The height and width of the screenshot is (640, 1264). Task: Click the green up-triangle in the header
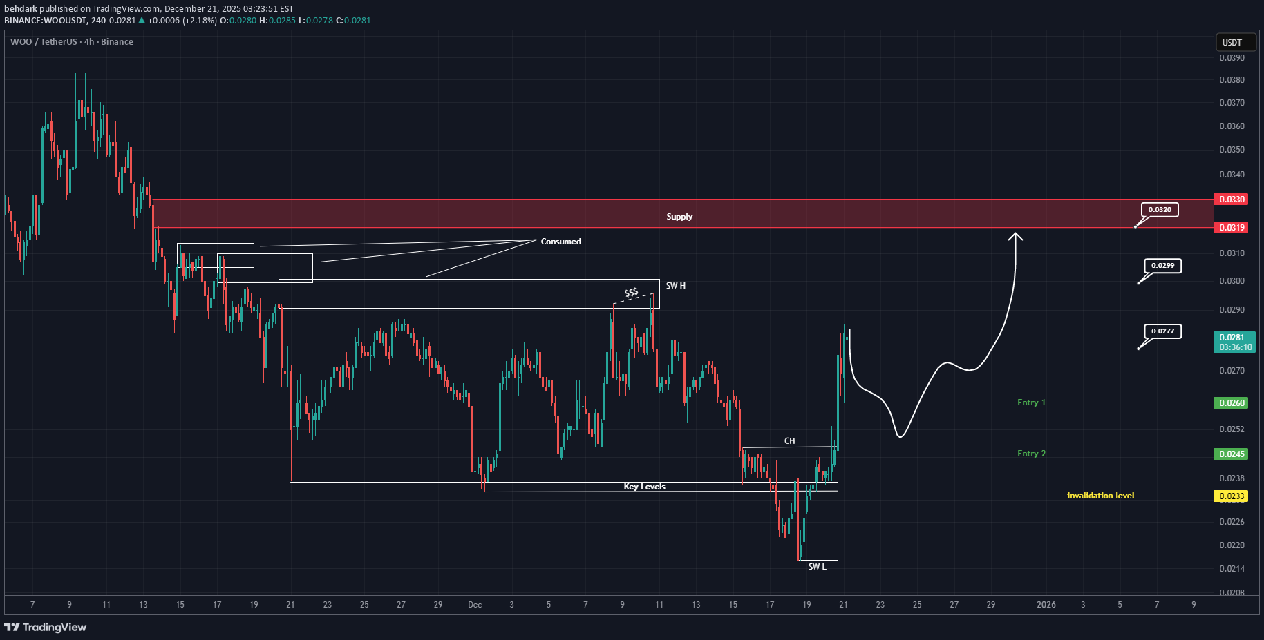click(x=142, y=21)
